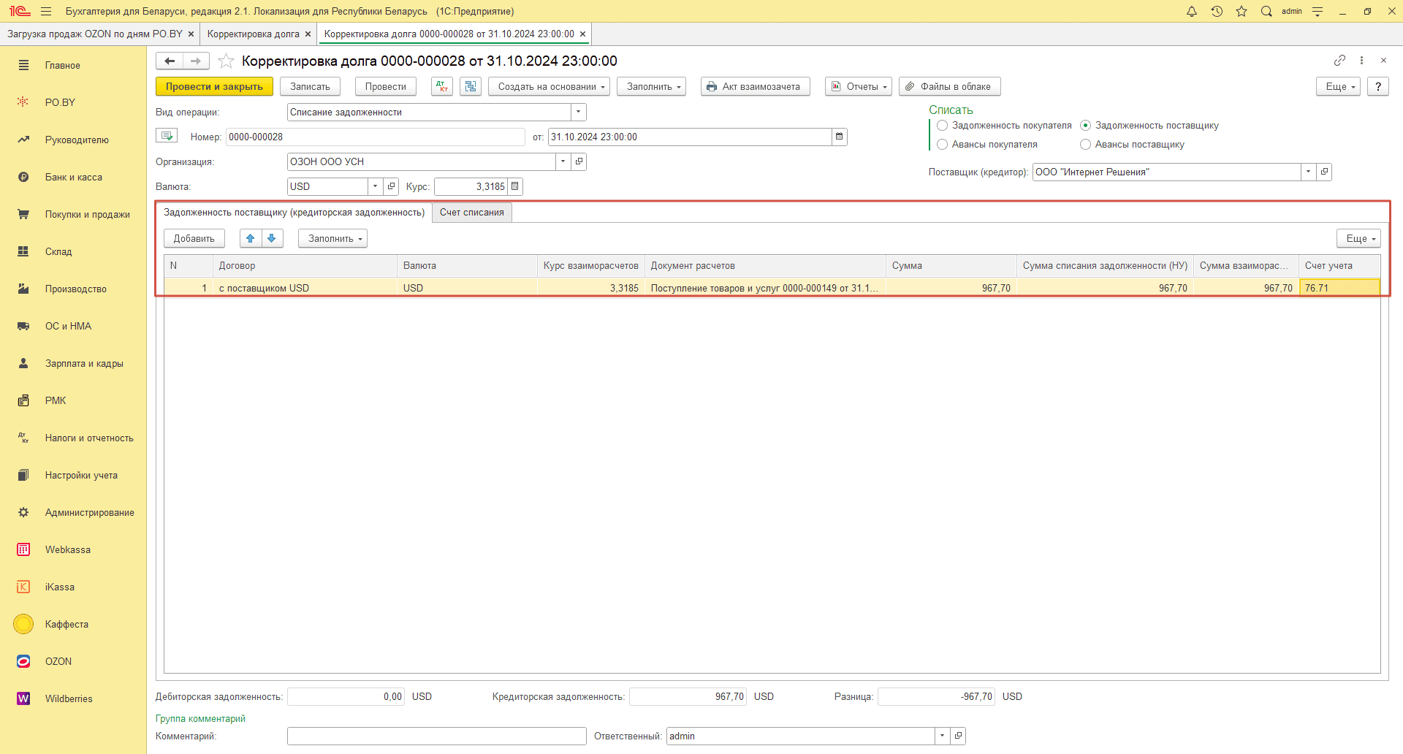
Task: Click Добавить button above table
Action: [194, 238]
